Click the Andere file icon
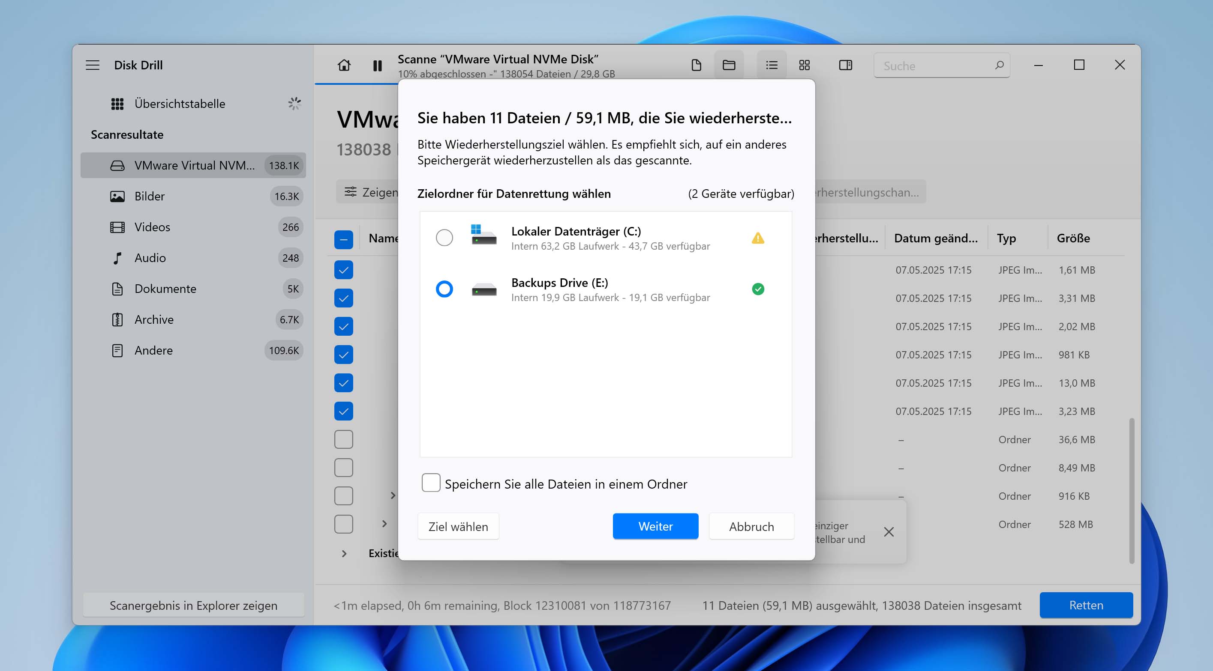Screen dimensions: 1213x671 (x=117, y=350)
